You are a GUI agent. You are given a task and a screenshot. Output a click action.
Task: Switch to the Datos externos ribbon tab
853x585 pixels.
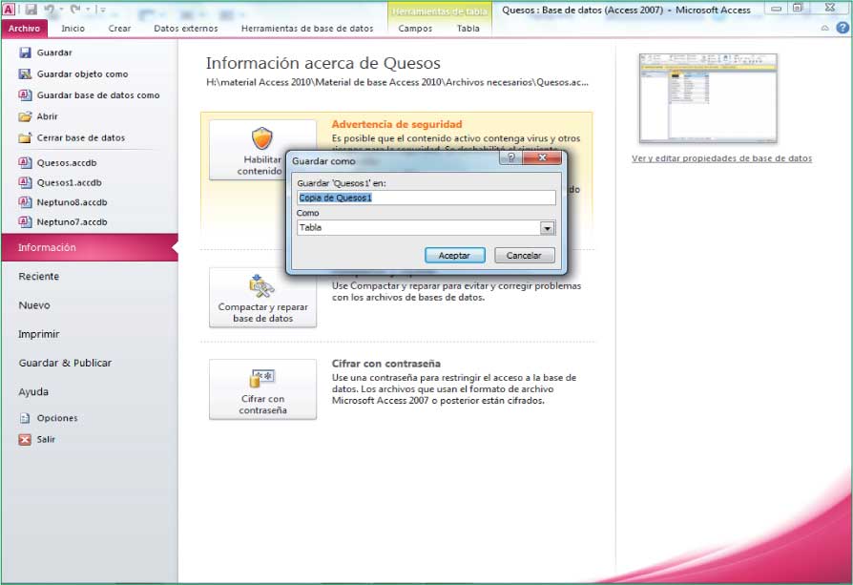[185, 29]
